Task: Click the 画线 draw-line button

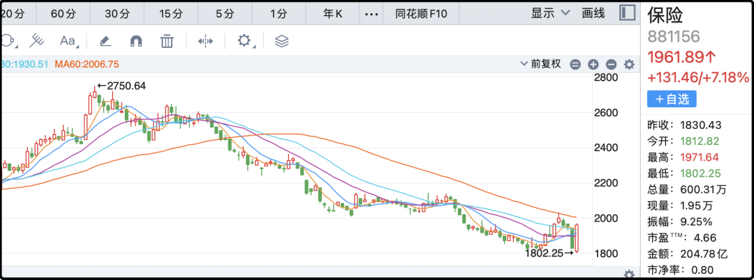Action: pyautogui.click(x=593, y=13)
